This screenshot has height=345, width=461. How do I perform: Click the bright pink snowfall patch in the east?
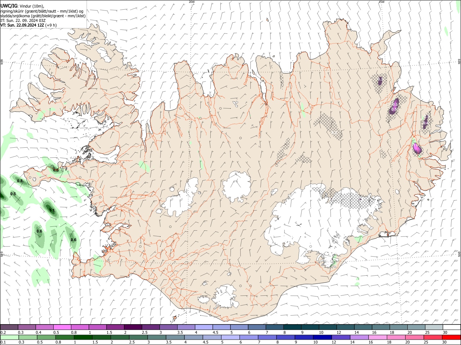click(x=417, y=148)
